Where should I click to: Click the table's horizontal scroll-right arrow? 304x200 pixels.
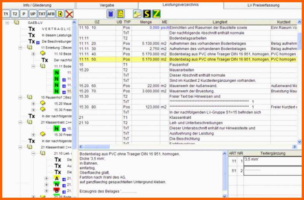294,147
